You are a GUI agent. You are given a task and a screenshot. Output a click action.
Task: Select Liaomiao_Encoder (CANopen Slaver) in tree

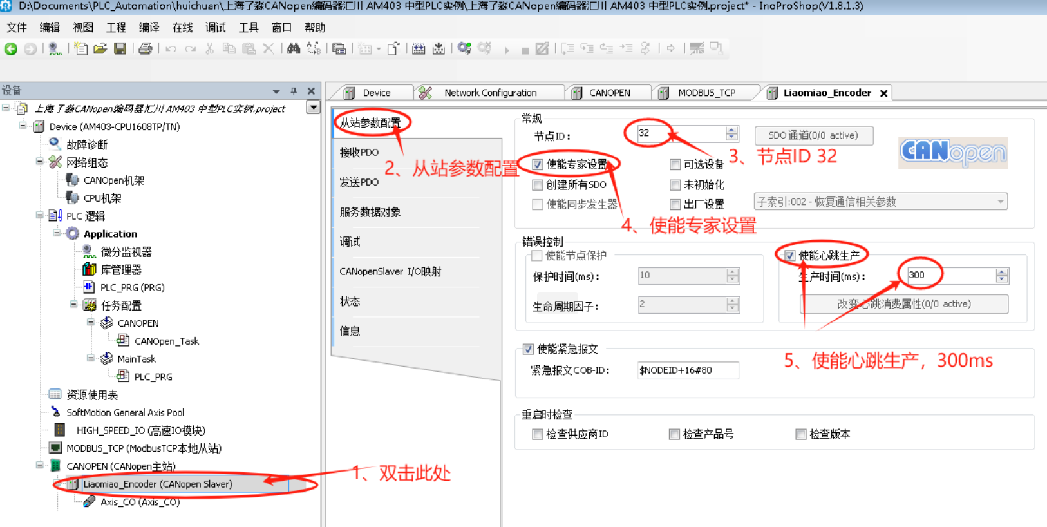point(158,484)
